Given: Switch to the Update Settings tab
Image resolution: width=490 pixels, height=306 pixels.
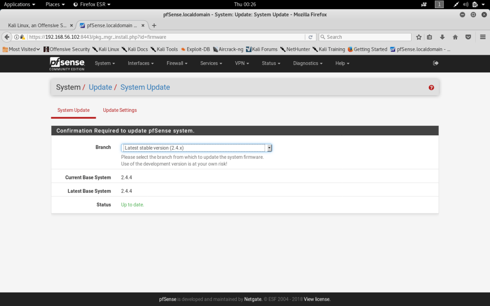Looking at the screenshot, I should [120, 110].
